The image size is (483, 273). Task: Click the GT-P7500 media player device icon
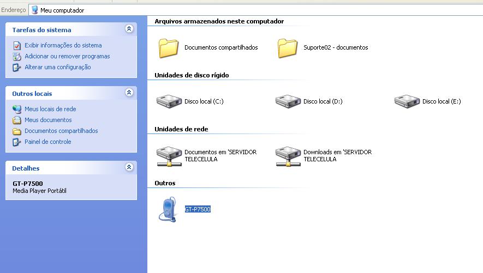tap(168, 209)
